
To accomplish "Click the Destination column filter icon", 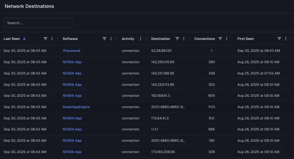I will (x=177, y=39).
